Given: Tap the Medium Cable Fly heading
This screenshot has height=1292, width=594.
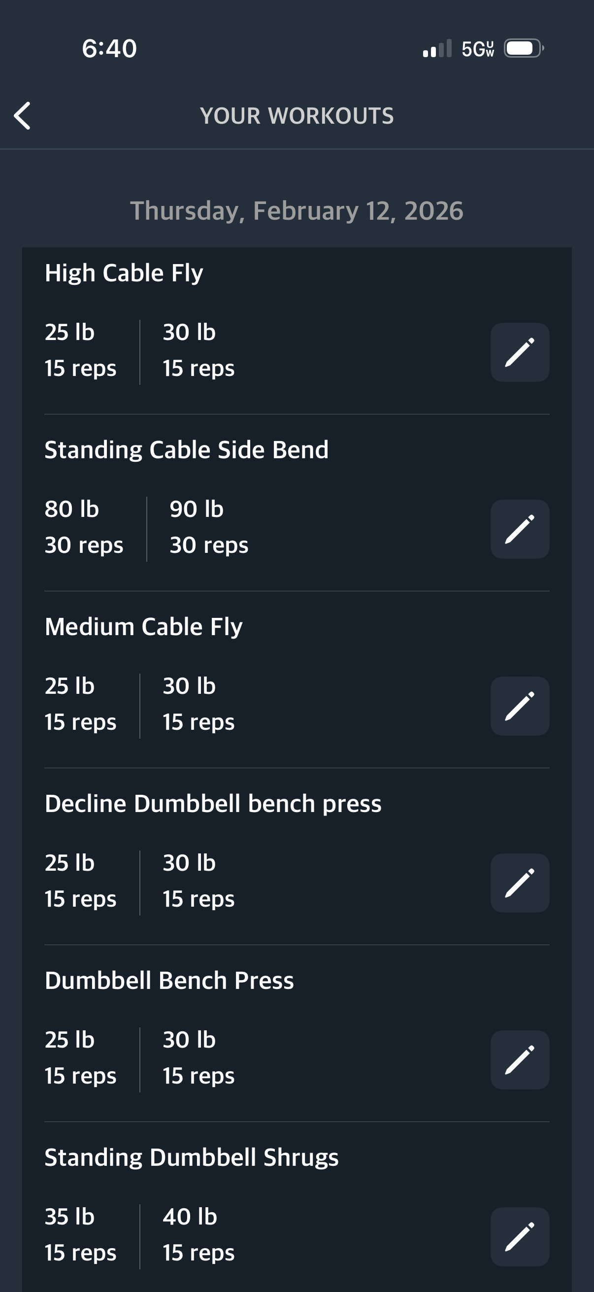Looking at the screenshot, I should [x=143, y=627].
